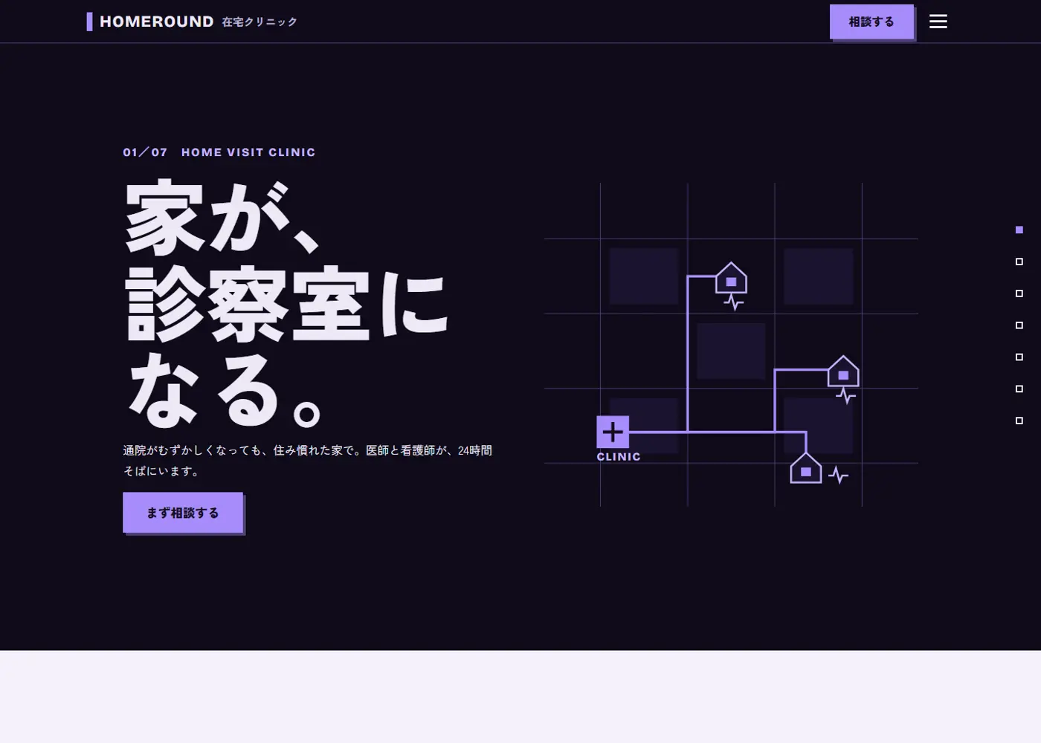Click the middle-right house icon on the map

843,371
